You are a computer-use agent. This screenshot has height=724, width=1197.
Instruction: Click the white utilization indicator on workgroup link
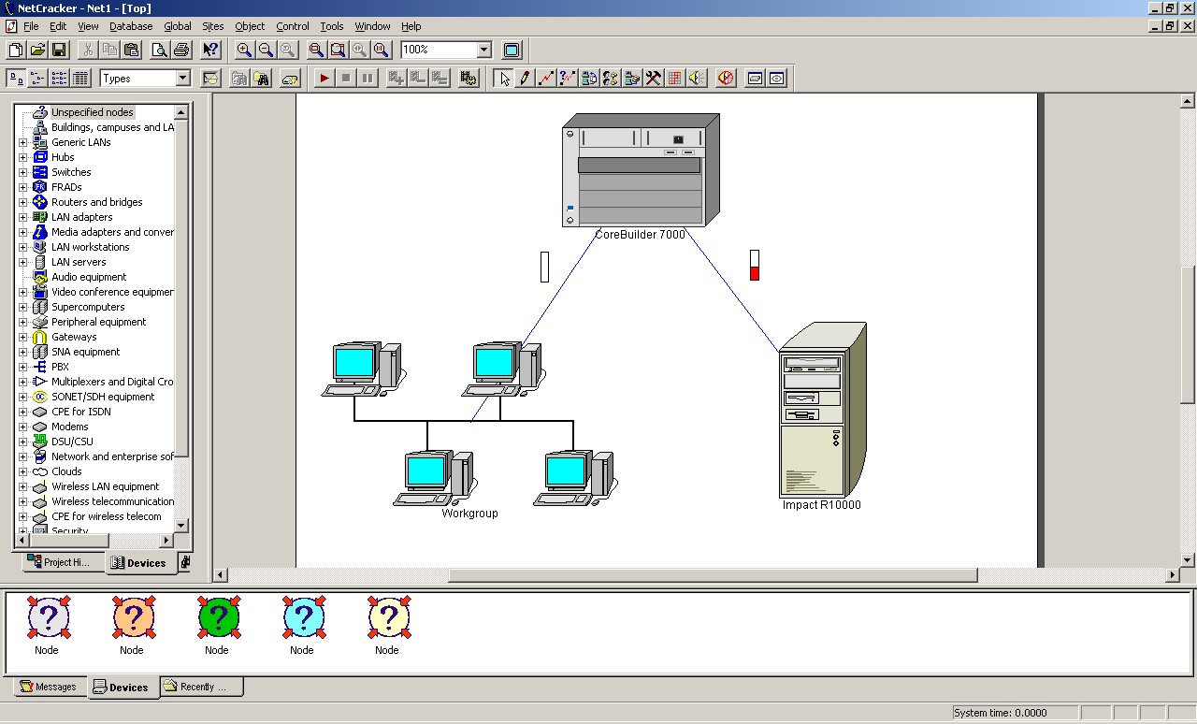pos(545,267)
